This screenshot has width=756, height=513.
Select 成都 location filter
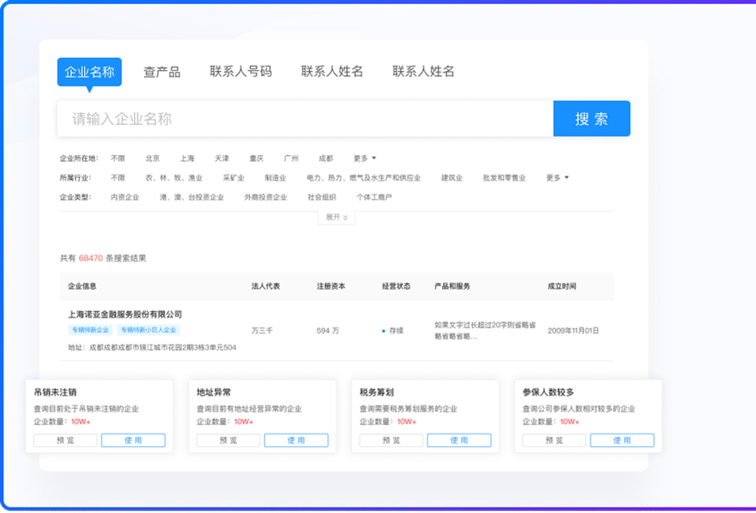coord(326,158)
